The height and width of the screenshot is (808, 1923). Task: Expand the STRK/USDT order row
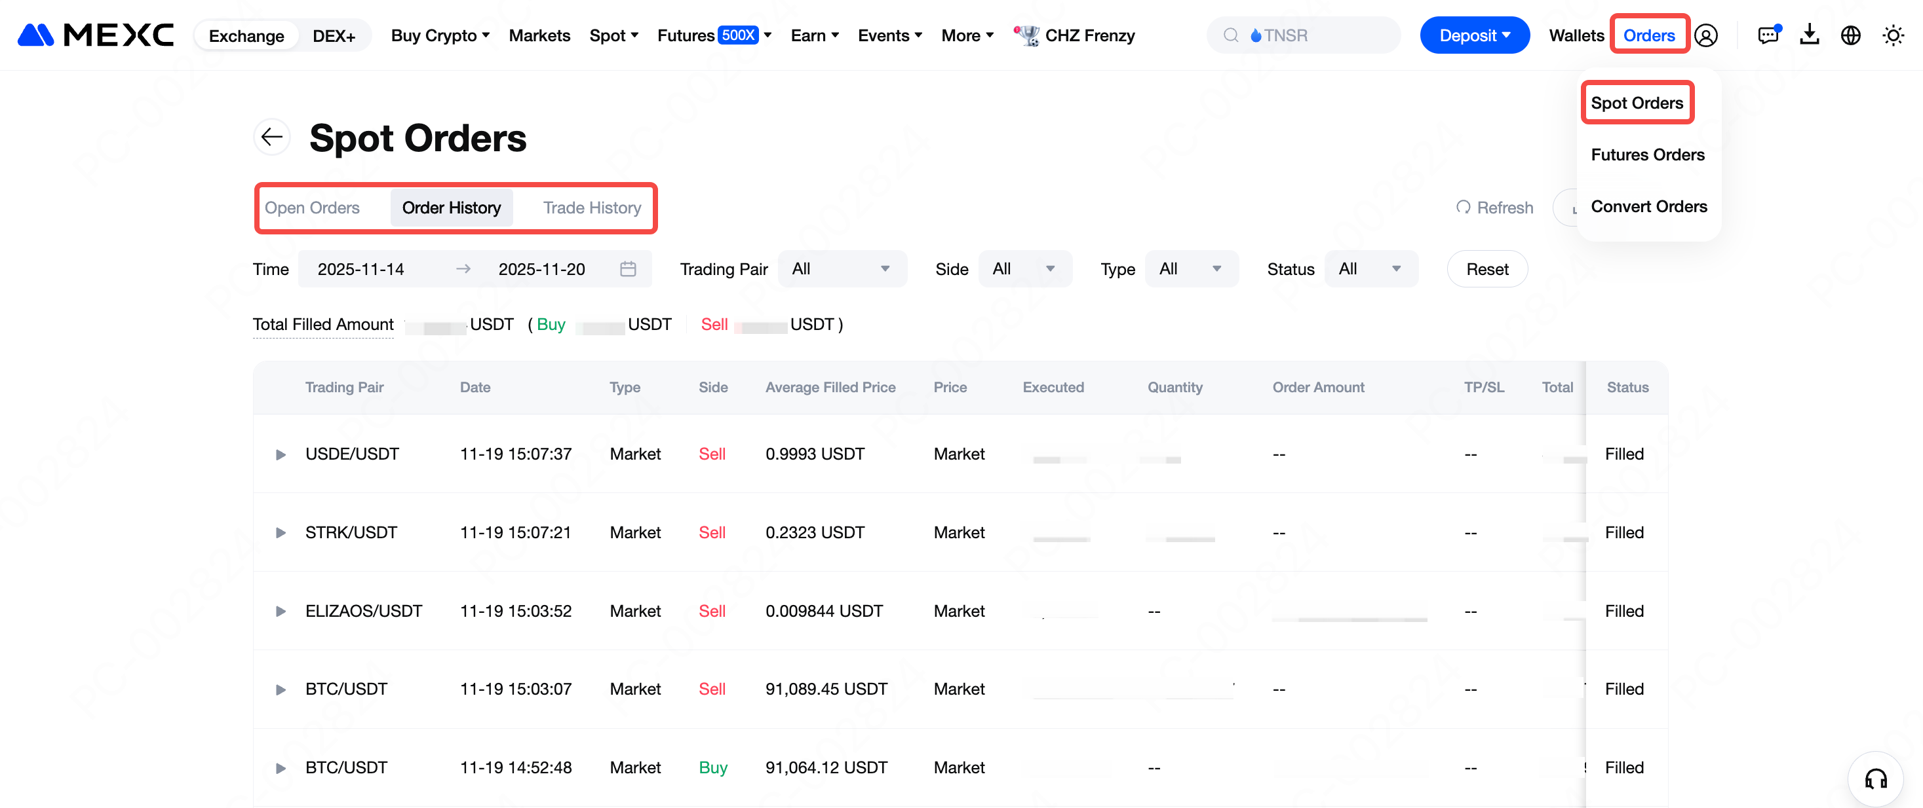281,533
